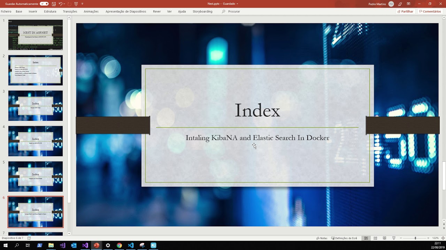Switch to the Ver tab
446x250 pixels.
point(169,11)
